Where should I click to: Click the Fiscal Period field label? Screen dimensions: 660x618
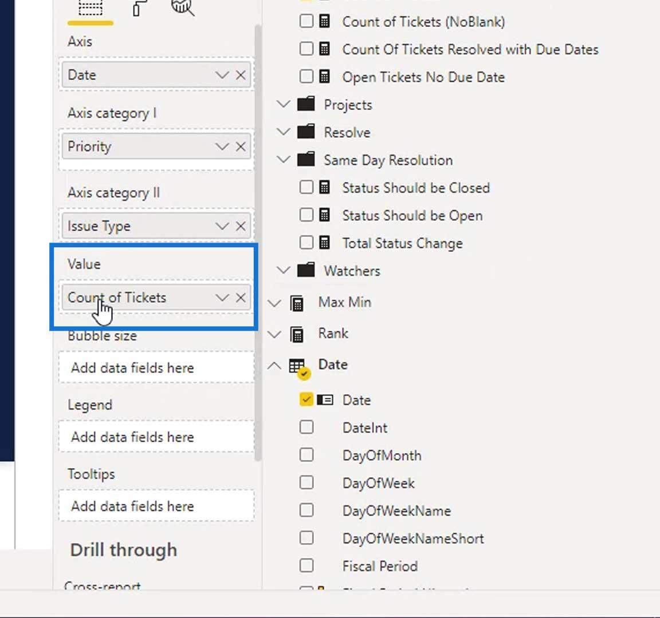380,566
